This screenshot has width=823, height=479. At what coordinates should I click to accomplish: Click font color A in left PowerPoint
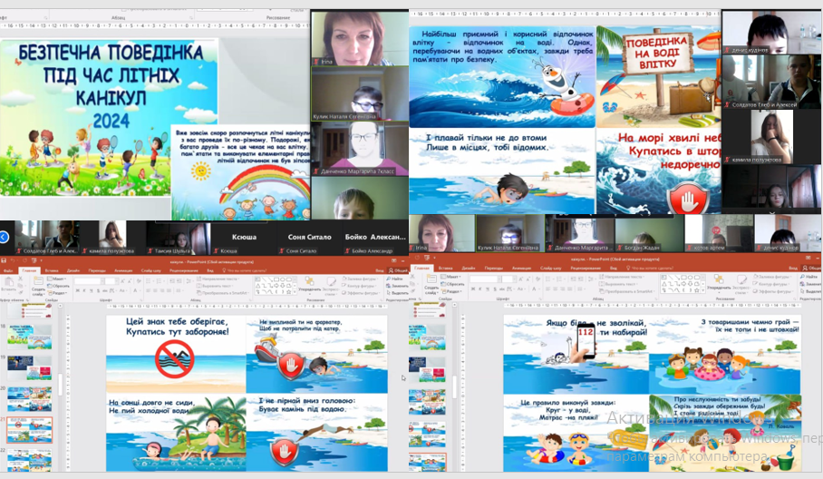135,290
